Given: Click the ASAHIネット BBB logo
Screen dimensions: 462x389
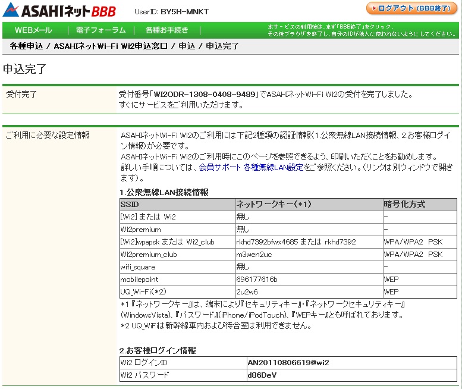Looking at the screenshot, I should [60, 10].
